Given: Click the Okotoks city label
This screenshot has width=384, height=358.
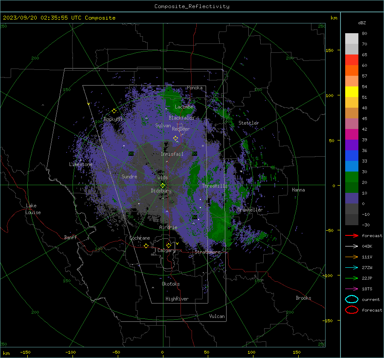Looking at the screenshot, I should pos(171,284).
